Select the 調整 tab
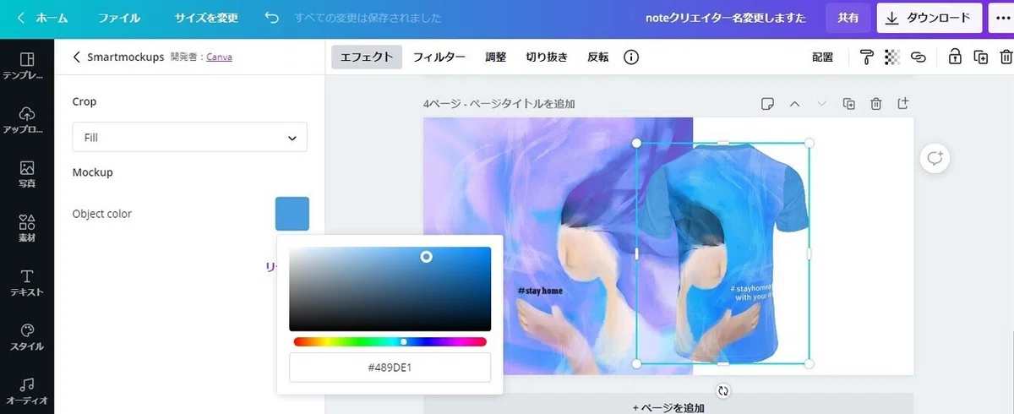 click(496, 57)
